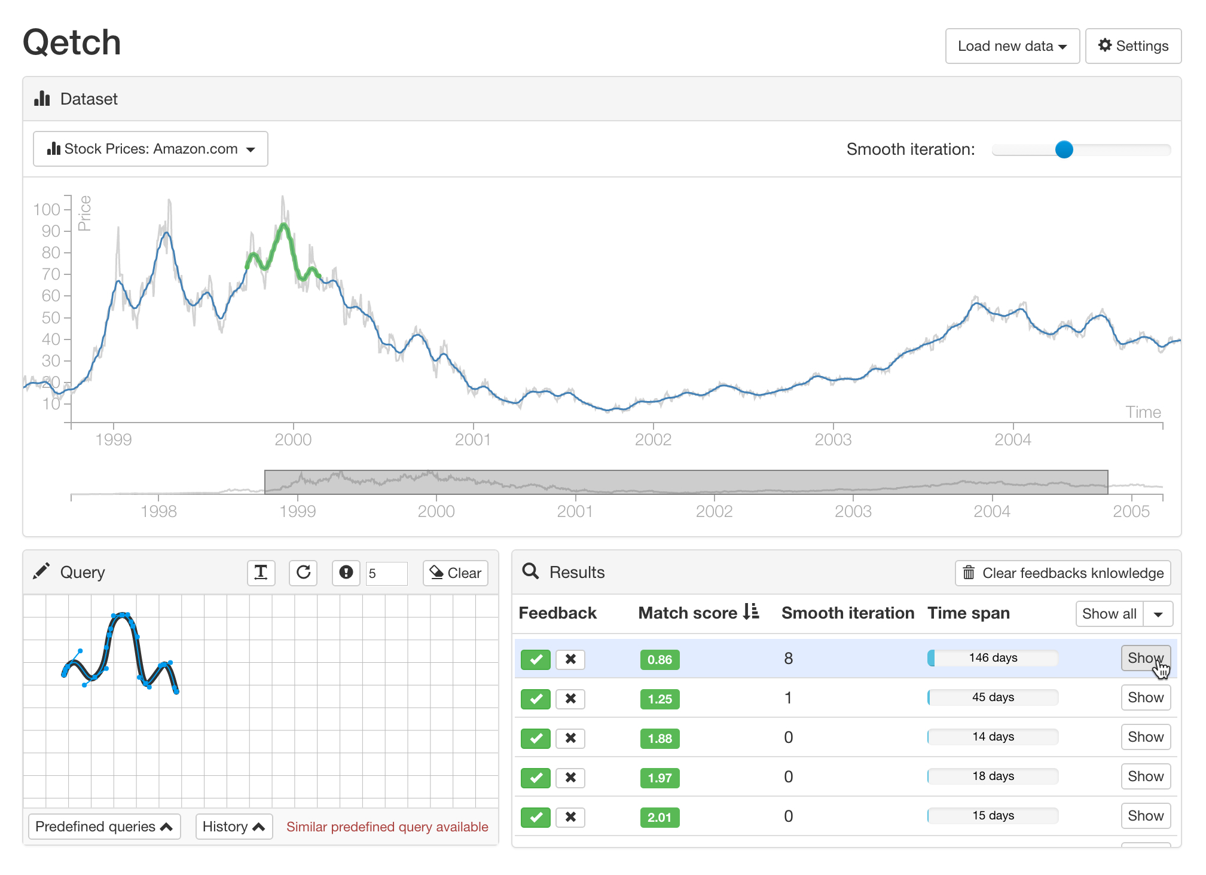Expand the Predefined queries menu

pos(104,827)
